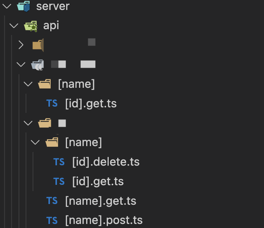
Task: Collapse the [name] folder directly above the first [id].get.ts
Action: pos(28,84)
